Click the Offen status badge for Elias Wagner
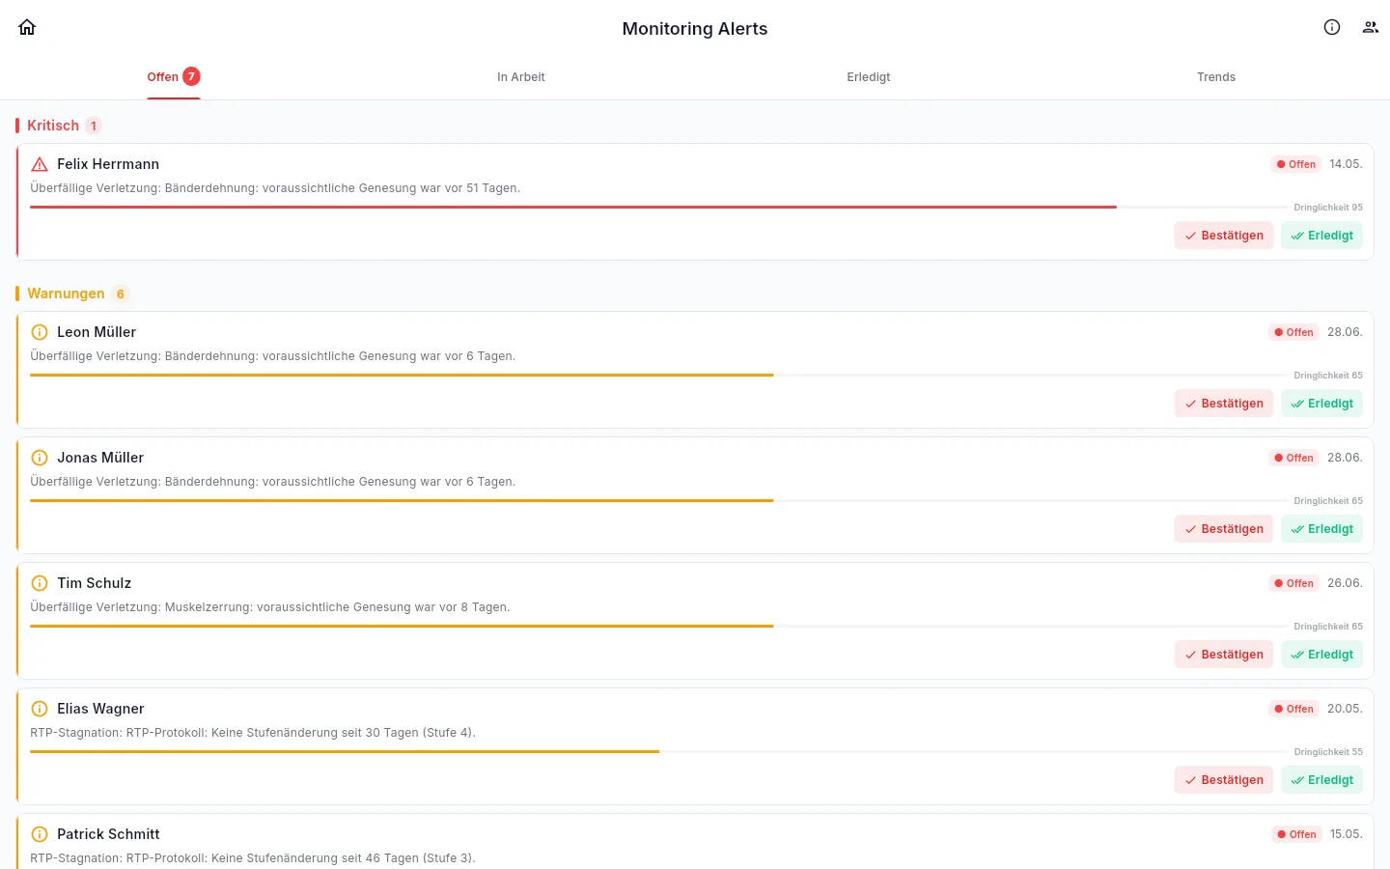1390x869 pixels. click(1293, 709)
